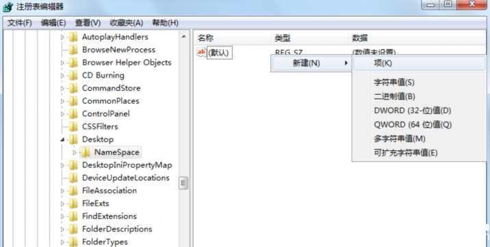Click the Registry Editor title bar icon
Image resolution: width=490 pixels, height=247 pixels.
pyautogui.click(x=8, y=7)
